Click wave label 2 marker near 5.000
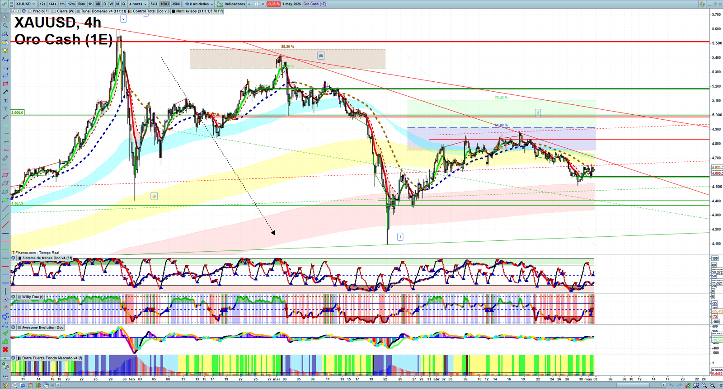 click(538, 112)
